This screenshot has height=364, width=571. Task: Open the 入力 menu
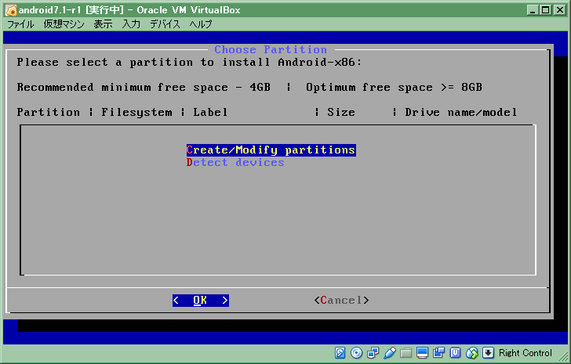[131, 24]
